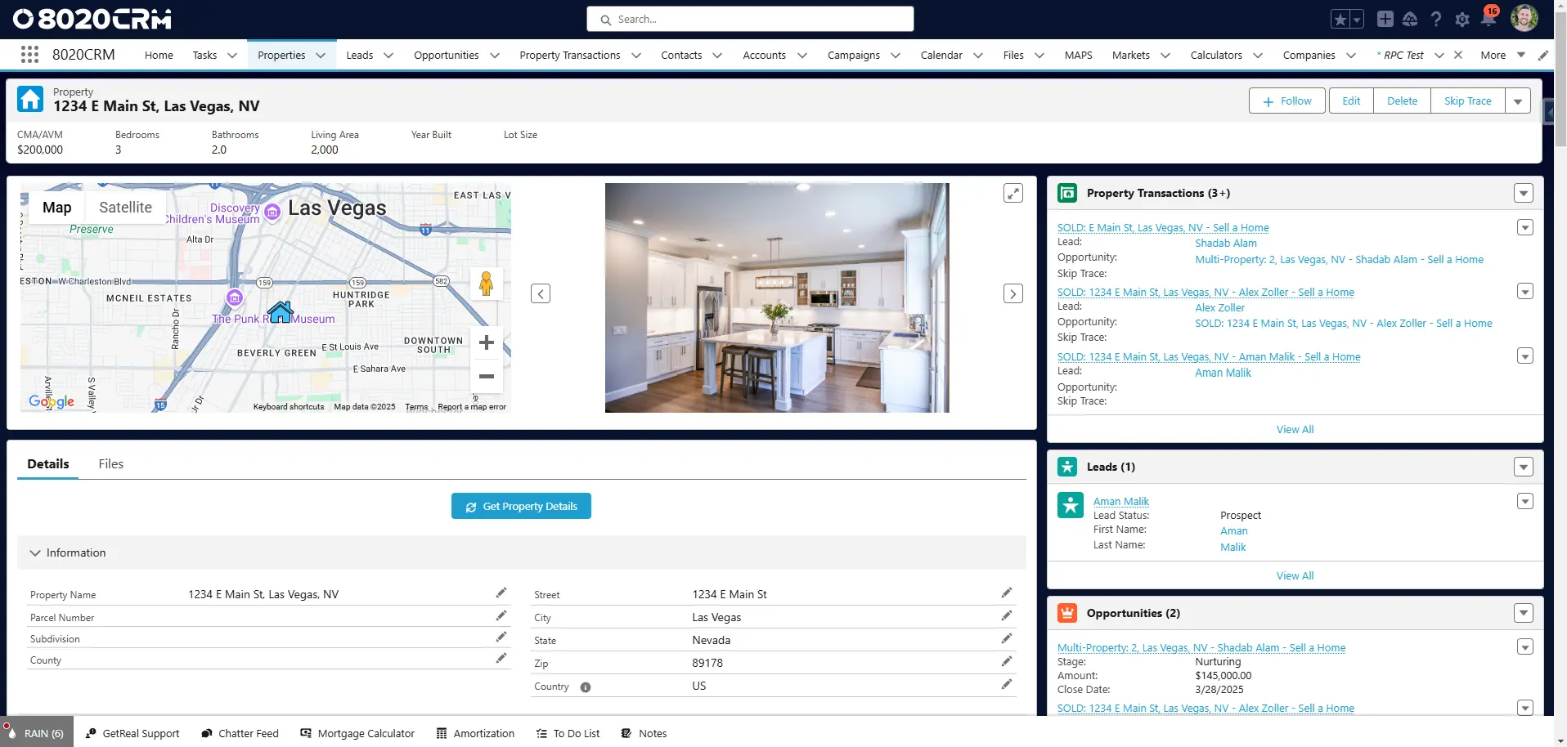
Task: Open the Salesforce Help question mark
Action: click(x=1436, y=19)
